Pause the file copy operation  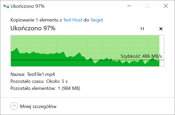[x=142, y=29]
